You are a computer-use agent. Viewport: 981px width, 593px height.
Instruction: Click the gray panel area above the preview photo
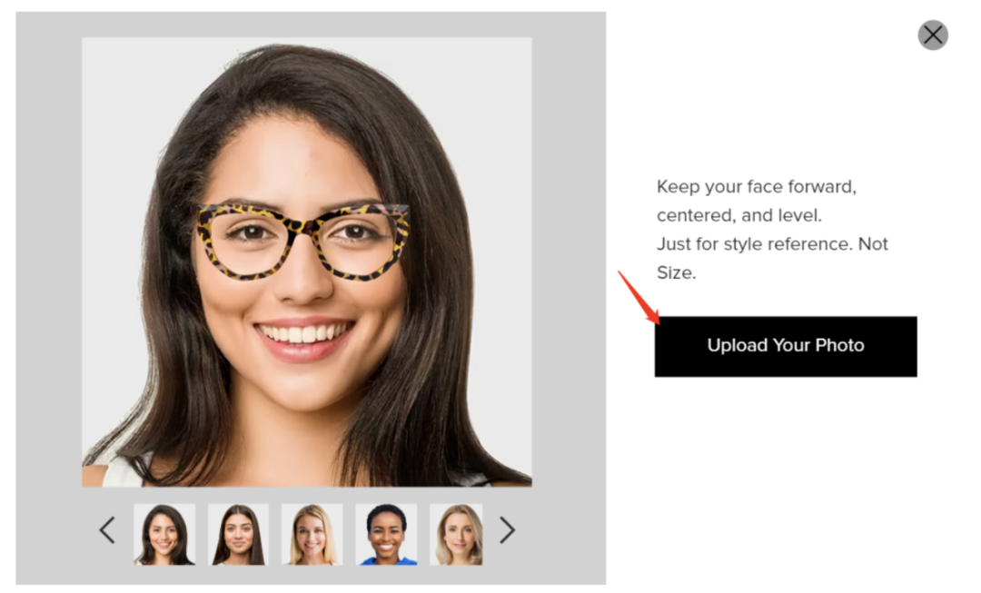311,25
